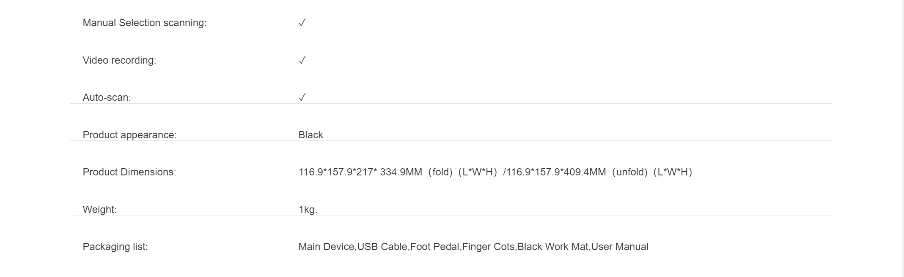Select the Manual Selection scanning label

[145, 23]
